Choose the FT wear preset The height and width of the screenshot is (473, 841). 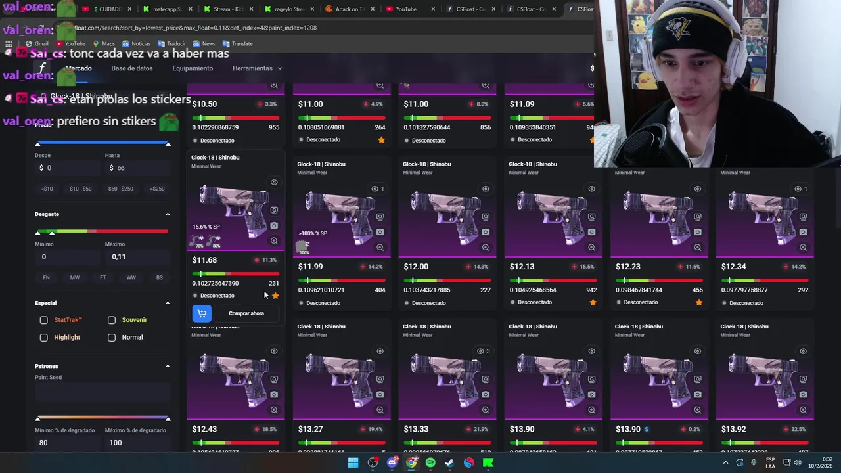[102, 278]
